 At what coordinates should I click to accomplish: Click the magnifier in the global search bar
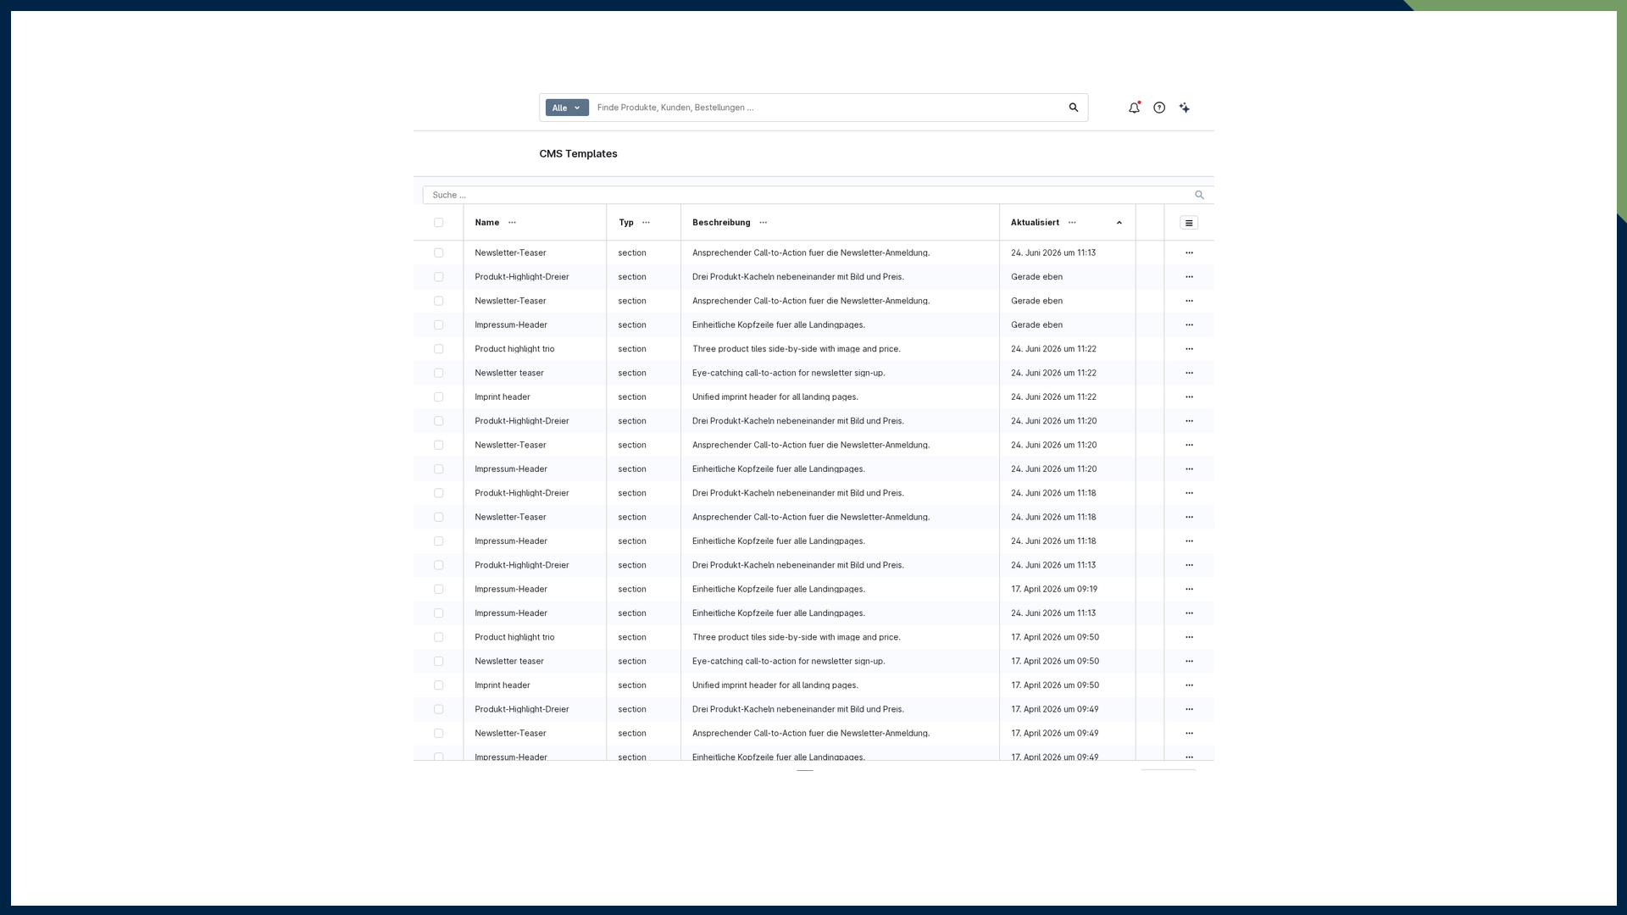click(1074, 108)
